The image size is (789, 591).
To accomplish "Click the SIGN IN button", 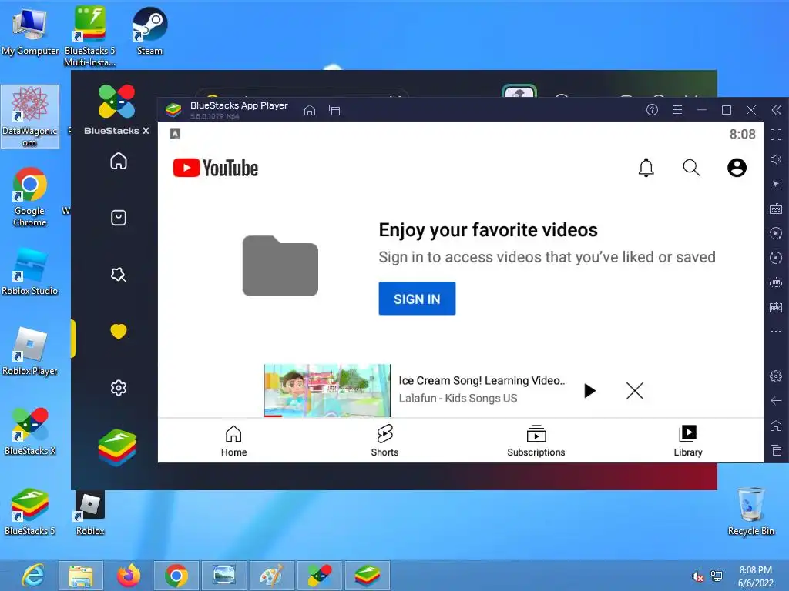I will [x=417, y=299].
